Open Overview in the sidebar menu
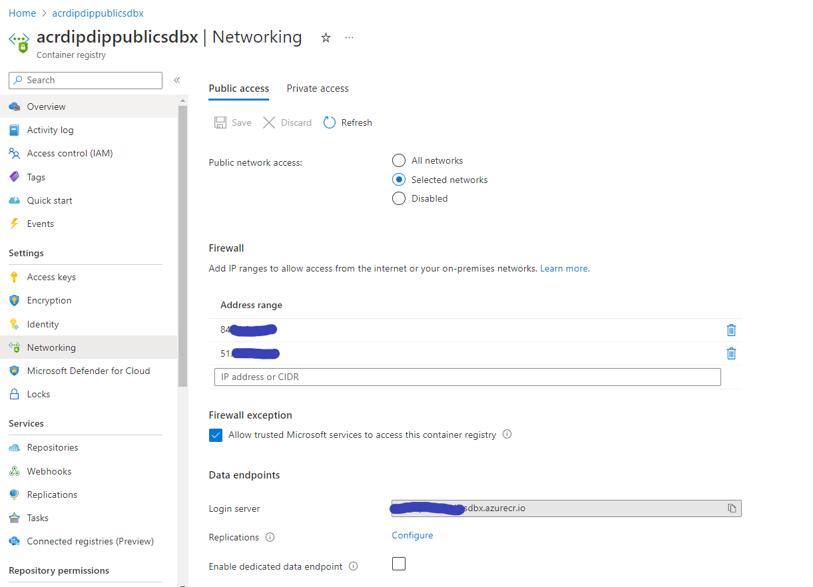Image resolution: width=813 pixels, height=587 pixels. pos(89,106)
